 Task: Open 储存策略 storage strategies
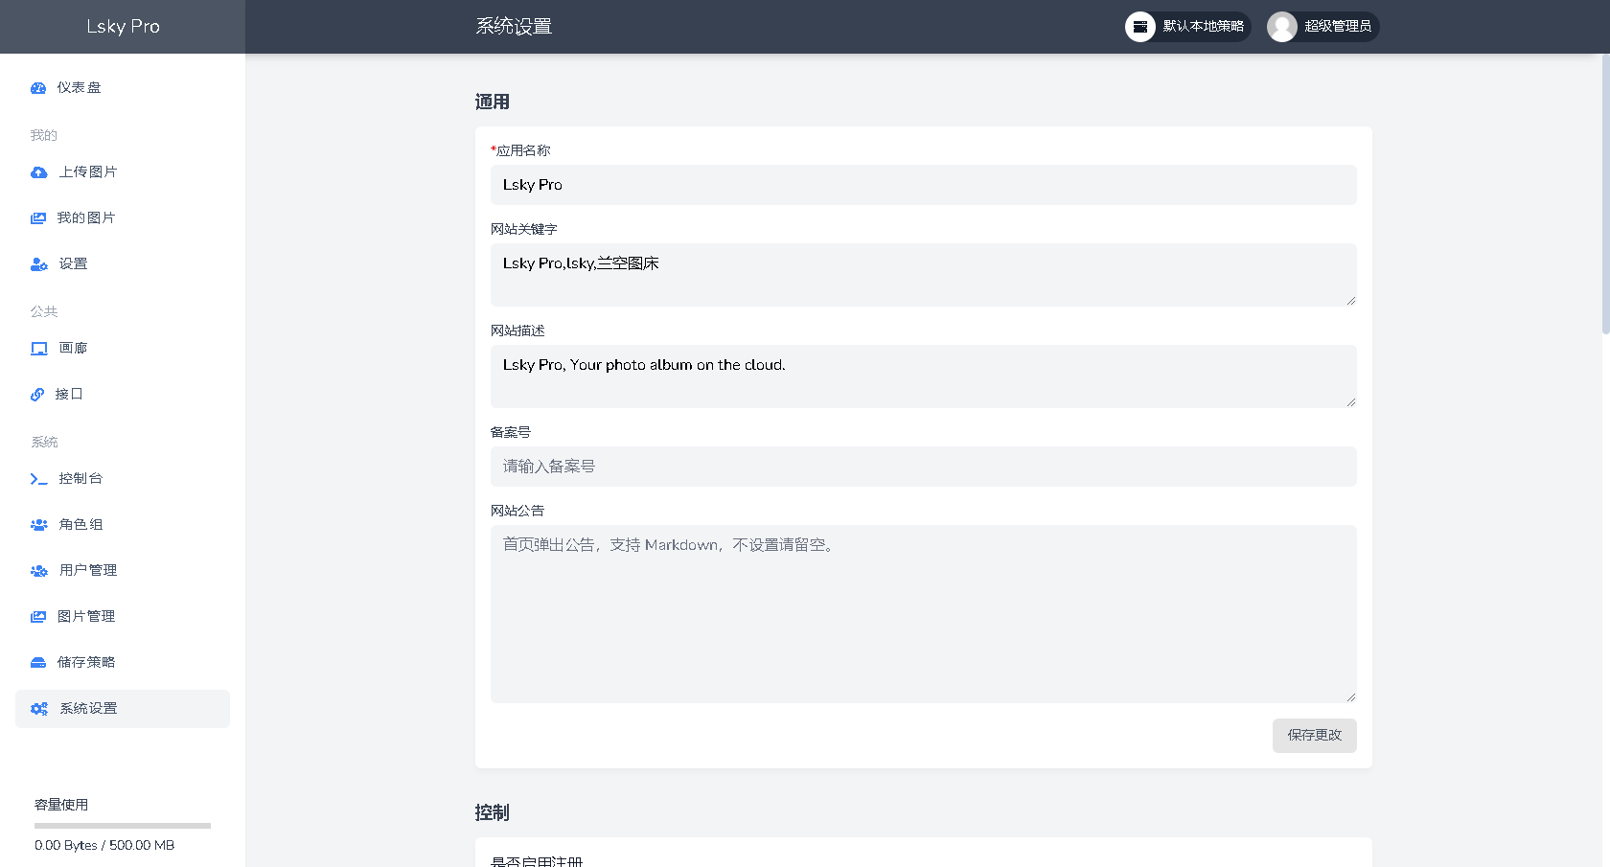tap(123, 663)
